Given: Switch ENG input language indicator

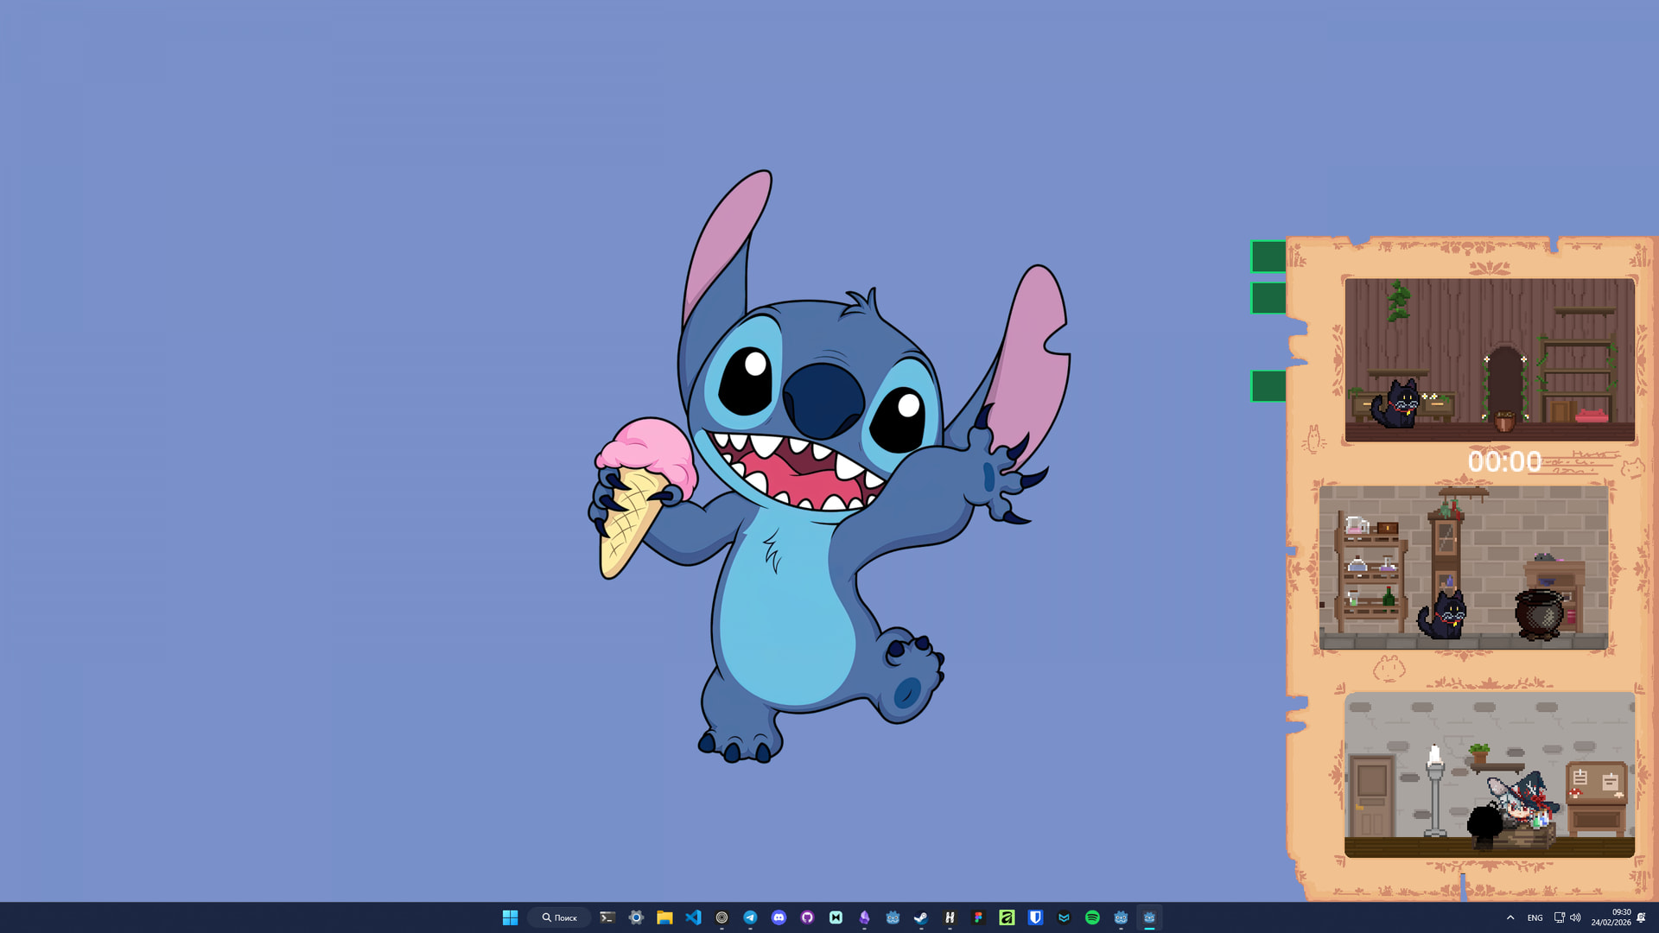Looking at the screenshot, I should pos(1535,917).
